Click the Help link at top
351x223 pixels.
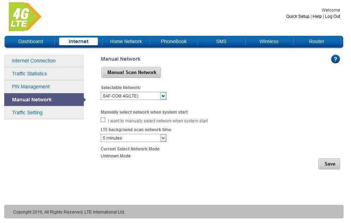coord(317,16)
